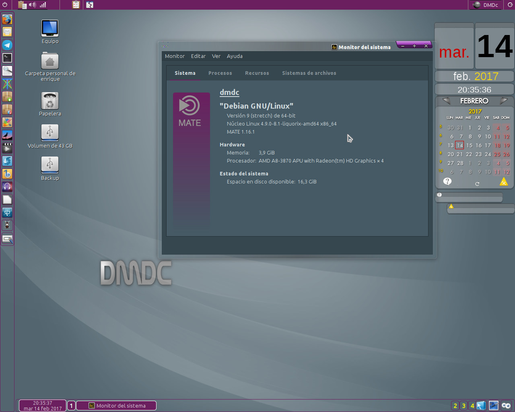Click the calendar help question-mark icon
Image resolution: width=515 pixels, height=412 pixels.
447,181
